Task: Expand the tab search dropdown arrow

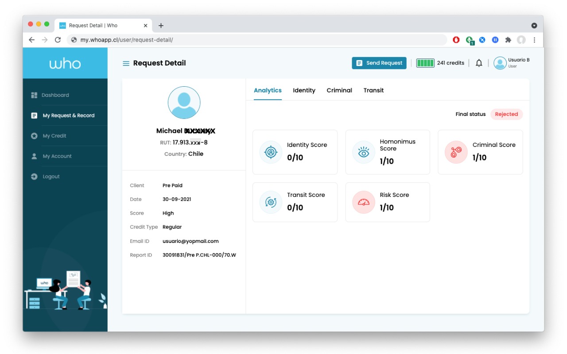Action: 534,26
